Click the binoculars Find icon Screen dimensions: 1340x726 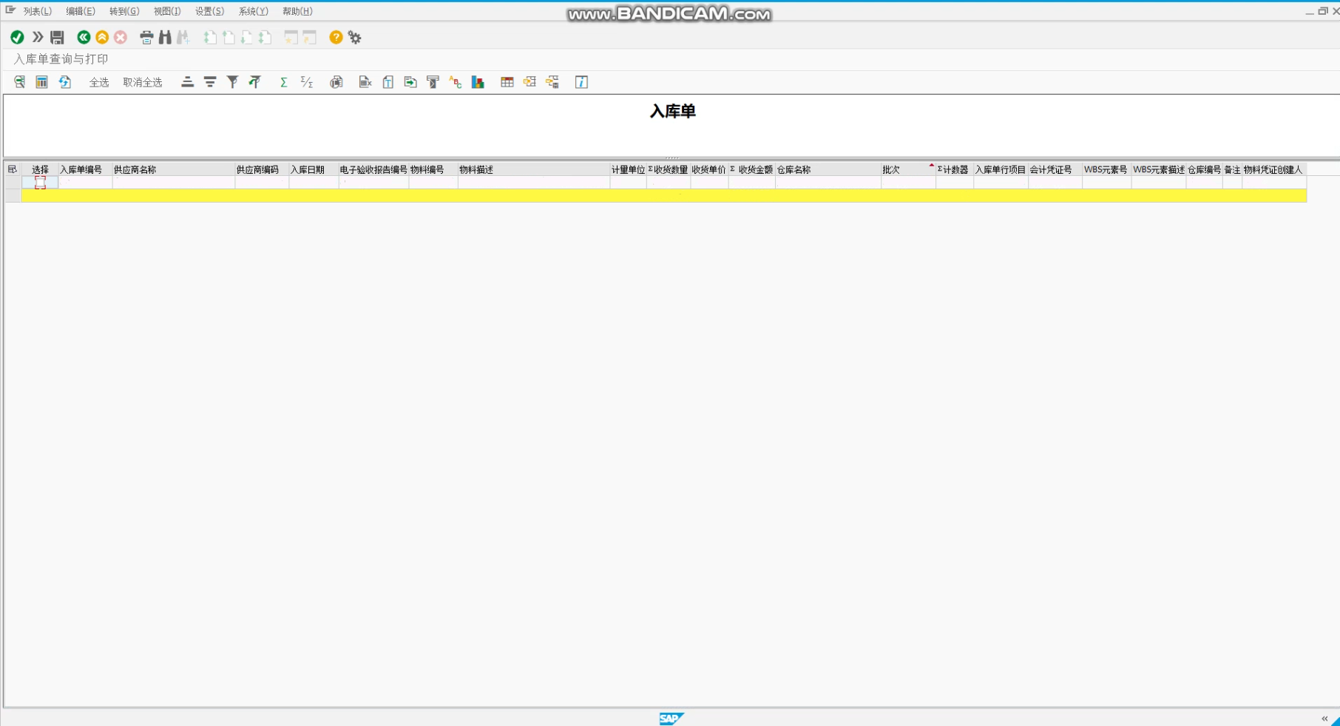tap(165, 38)
